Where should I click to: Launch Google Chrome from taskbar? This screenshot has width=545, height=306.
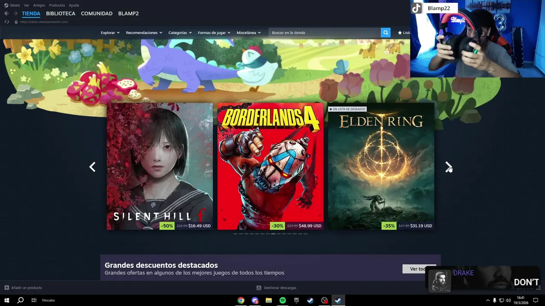pos(241,300)
